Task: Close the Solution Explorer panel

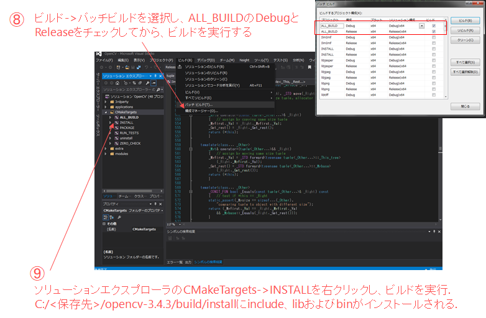Action: click(160, 76)
